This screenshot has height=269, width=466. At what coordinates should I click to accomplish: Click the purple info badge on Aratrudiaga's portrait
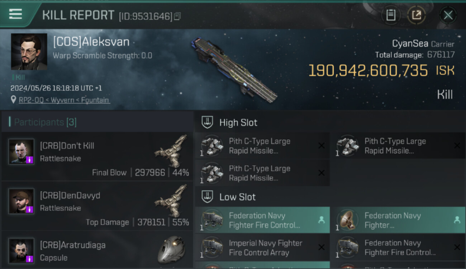[x=30, y=259]
